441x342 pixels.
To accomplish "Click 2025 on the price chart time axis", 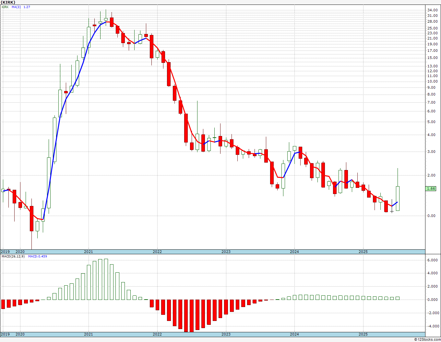I will [x=363, y=252].
